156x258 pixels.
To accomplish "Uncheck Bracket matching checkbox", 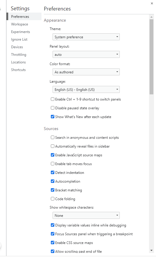I will [53, 190].
